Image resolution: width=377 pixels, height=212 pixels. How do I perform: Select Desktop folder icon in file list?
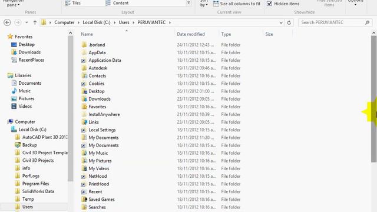pyautogui.click(x=84, y=91)
